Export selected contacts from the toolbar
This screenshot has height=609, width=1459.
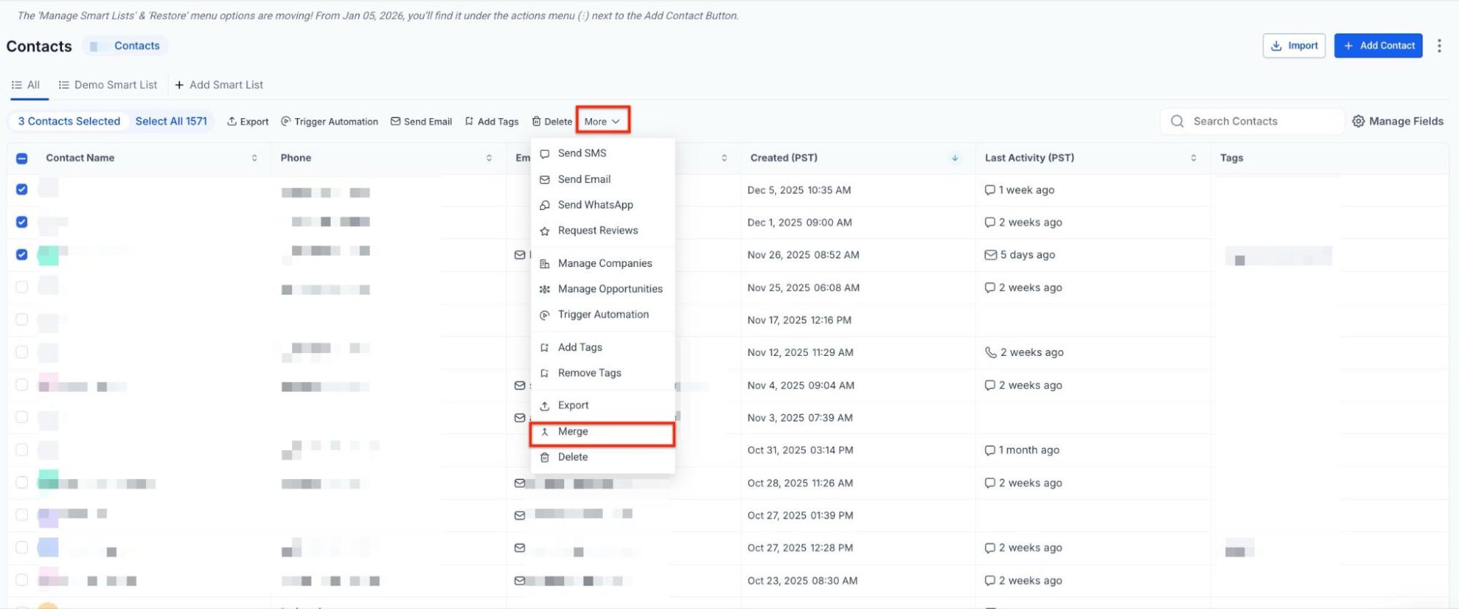(247, 122)
